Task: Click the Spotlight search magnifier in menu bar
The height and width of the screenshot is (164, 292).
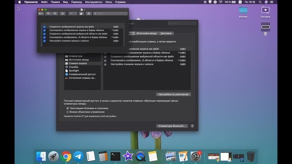Action: click(x=260, y=2)
